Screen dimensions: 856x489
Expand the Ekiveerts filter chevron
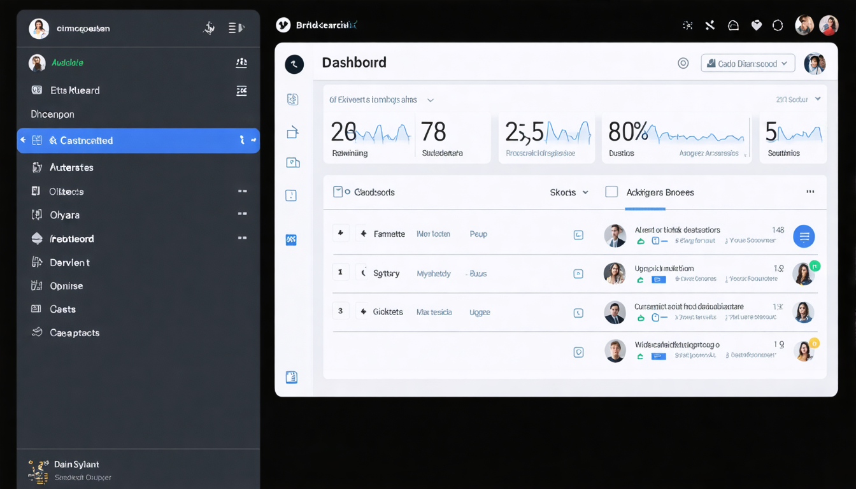[x=431, y=100]
